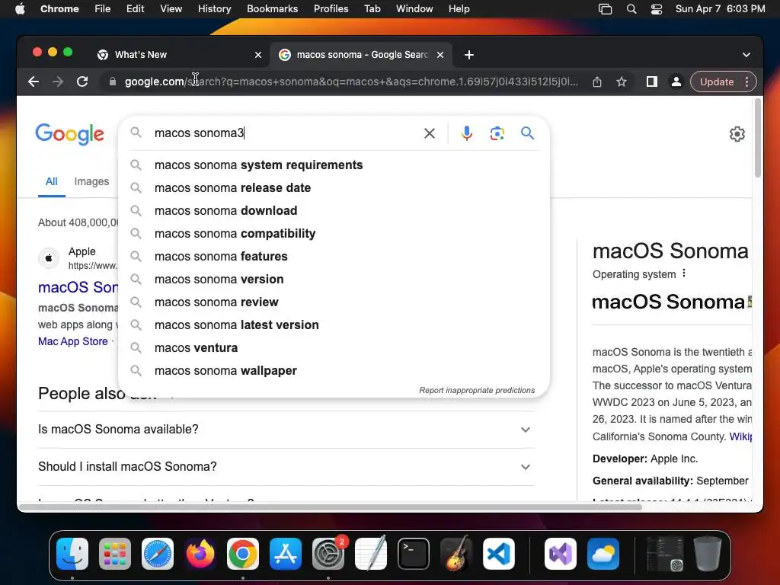Launch GarageBand from the dock
780x585 pixels.
pos(456,554)
